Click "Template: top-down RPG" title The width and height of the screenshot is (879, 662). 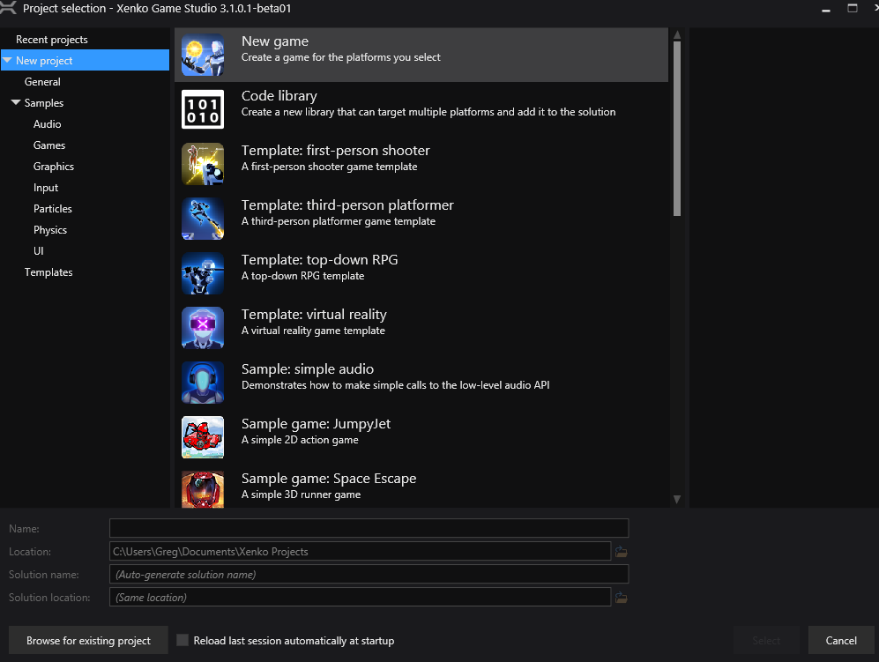coord(319,259)
